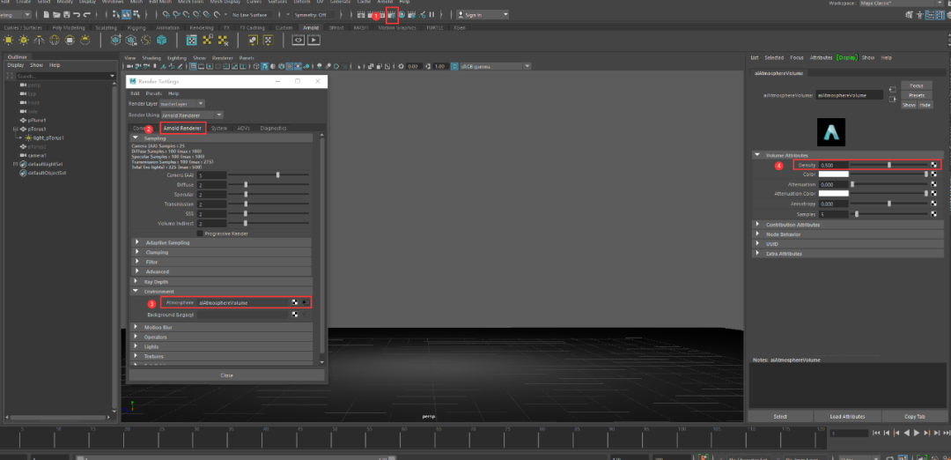
Task: Click the Close button in Render Settings
Action: coord(227,375)
